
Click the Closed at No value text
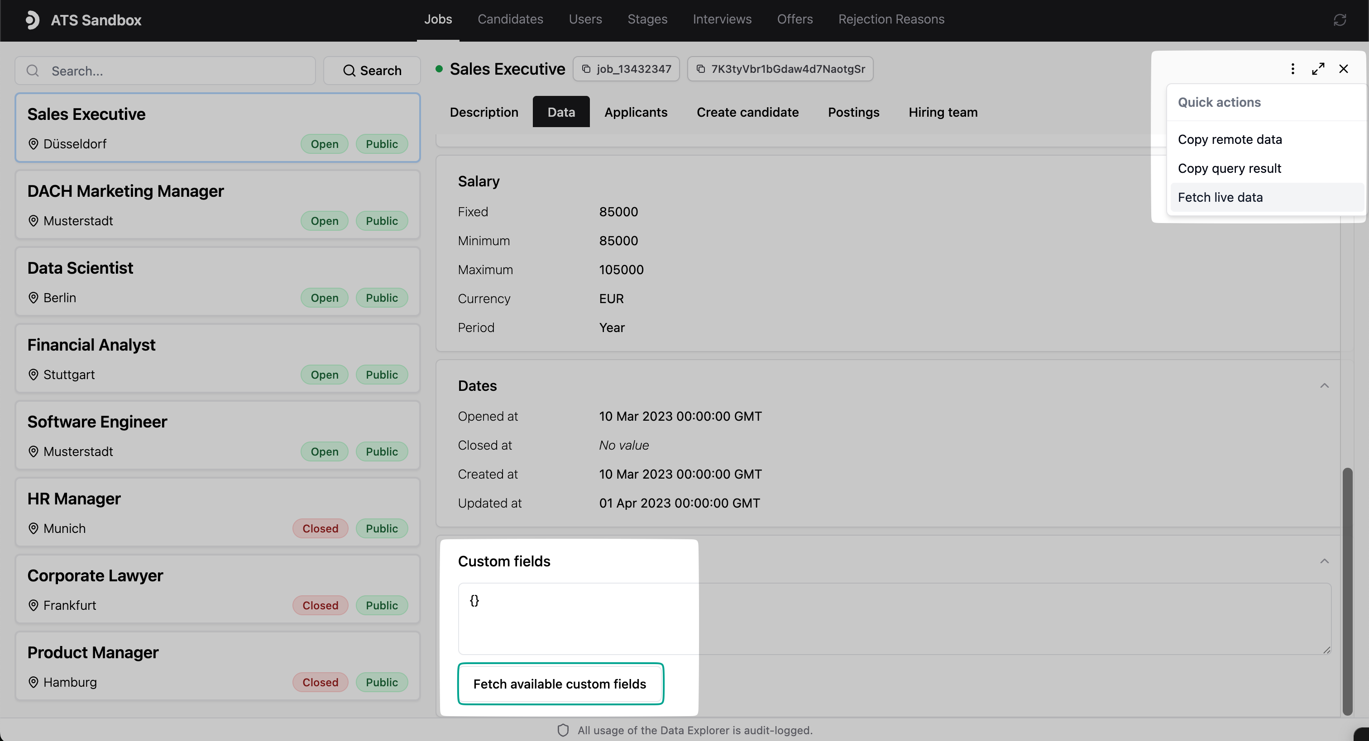click(624, 446)
